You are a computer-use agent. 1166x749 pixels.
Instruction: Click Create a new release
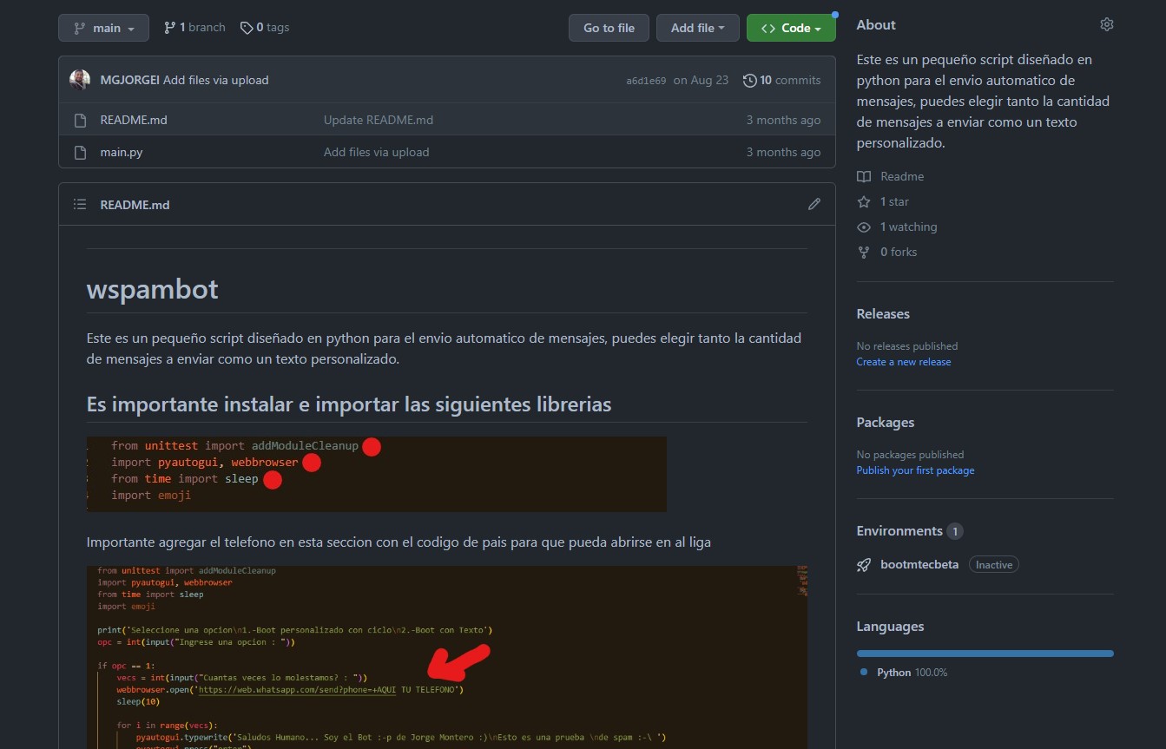(904, 362)
